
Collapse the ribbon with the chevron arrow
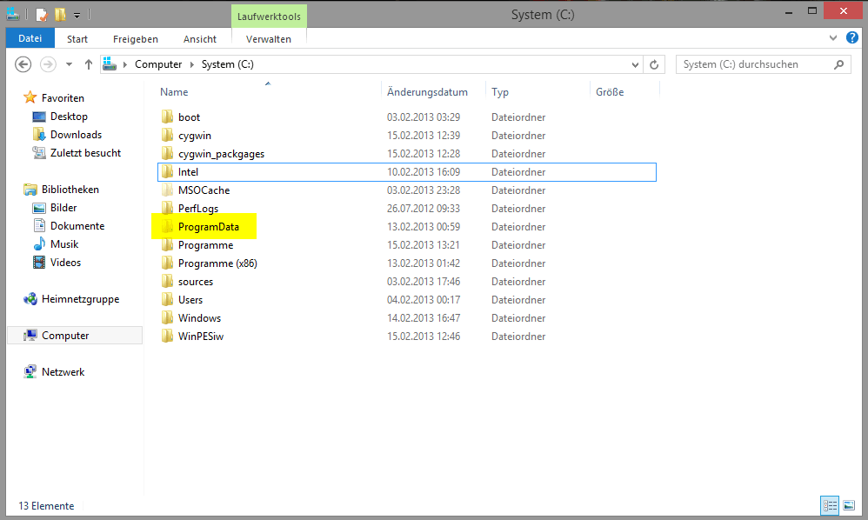pyautogui.click(x=833, y=38)
